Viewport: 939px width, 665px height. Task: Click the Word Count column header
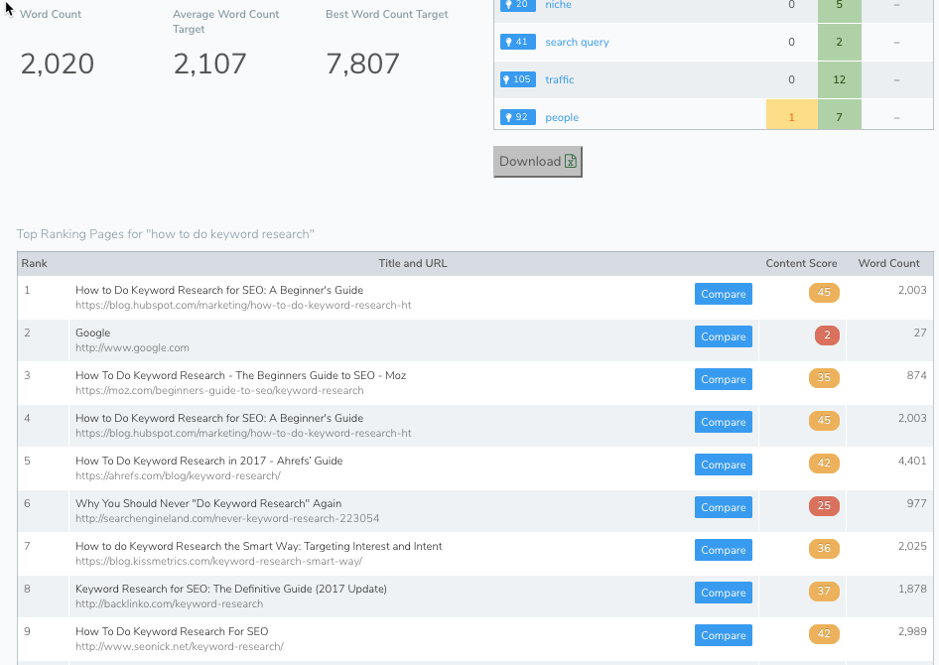[888, 263]
